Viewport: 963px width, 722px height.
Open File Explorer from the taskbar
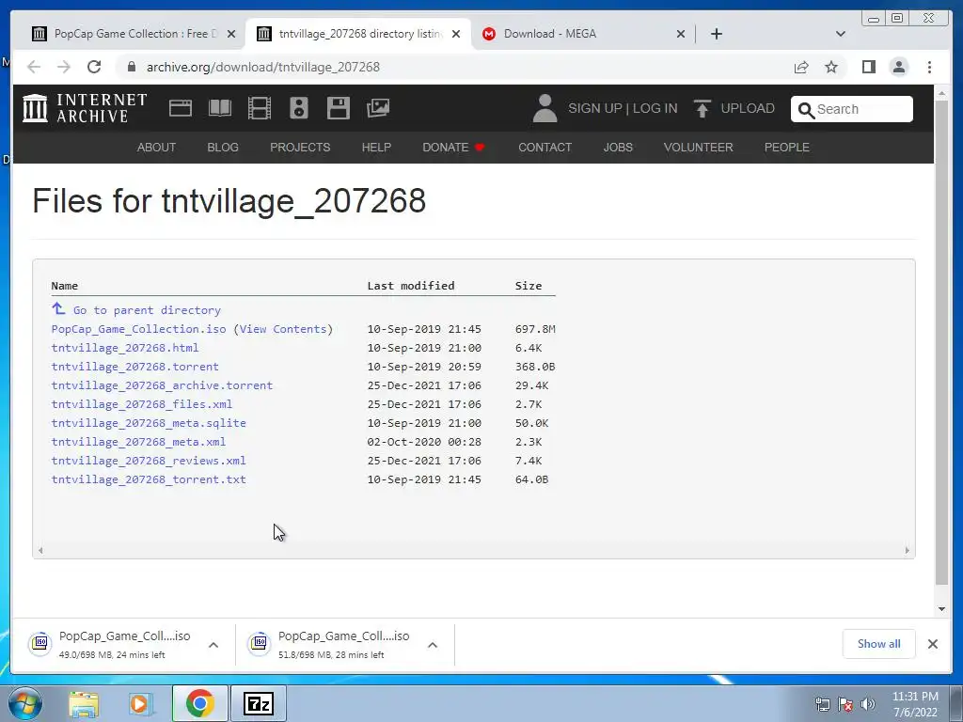(x=84, y=703)
